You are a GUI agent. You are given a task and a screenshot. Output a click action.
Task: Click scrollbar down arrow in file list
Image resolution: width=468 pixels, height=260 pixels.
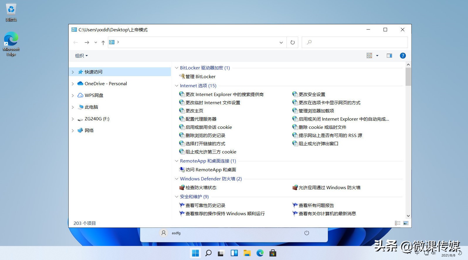click(x=408, y=216)
